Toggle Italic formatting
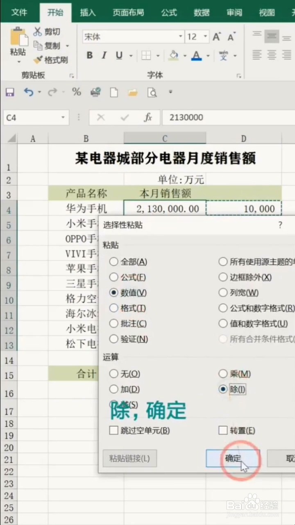 [x=104, y=55]
